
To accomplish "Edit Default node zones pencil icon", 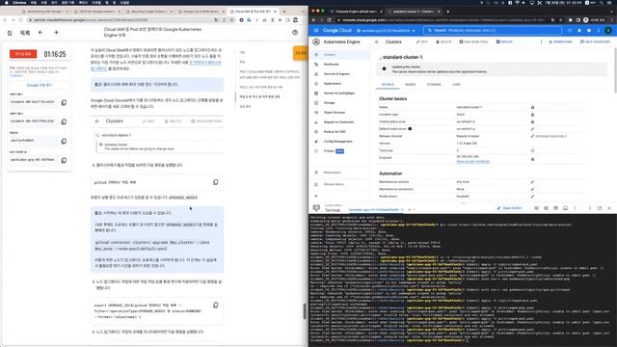I will (x=532, y=129).
